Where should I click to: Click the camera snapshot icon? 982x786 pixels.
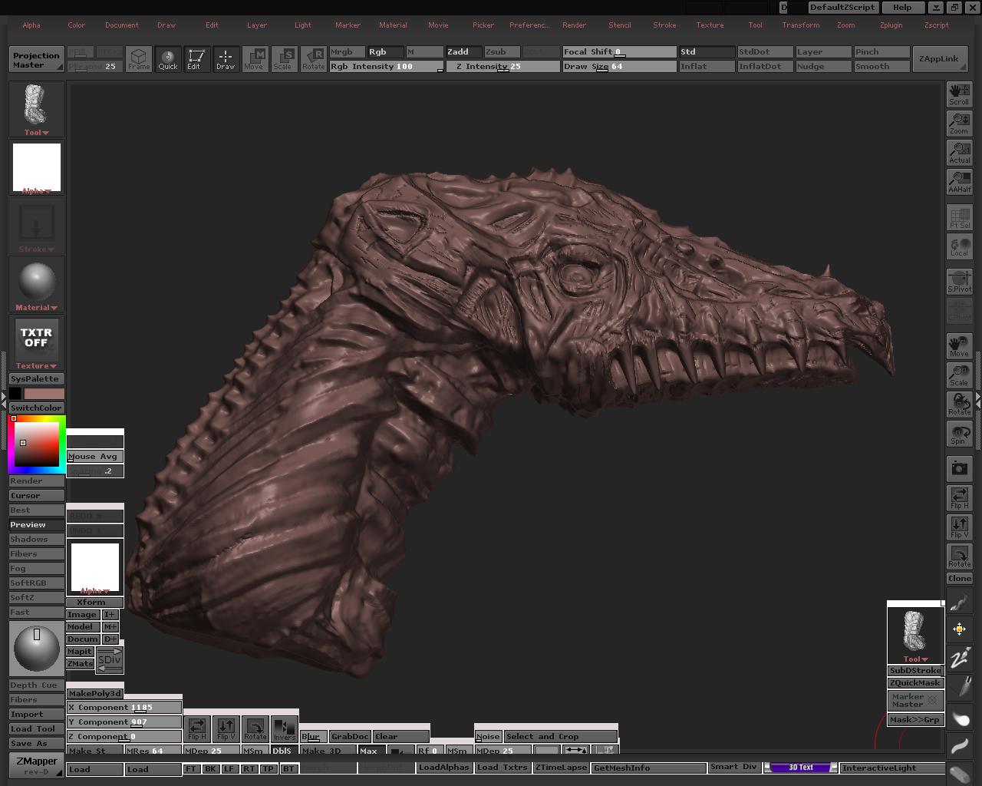[x=959, y=468]
